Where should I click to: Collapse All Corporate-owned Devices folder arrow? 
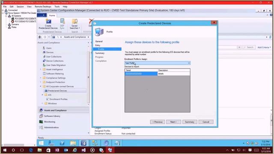tap(41, 86)
